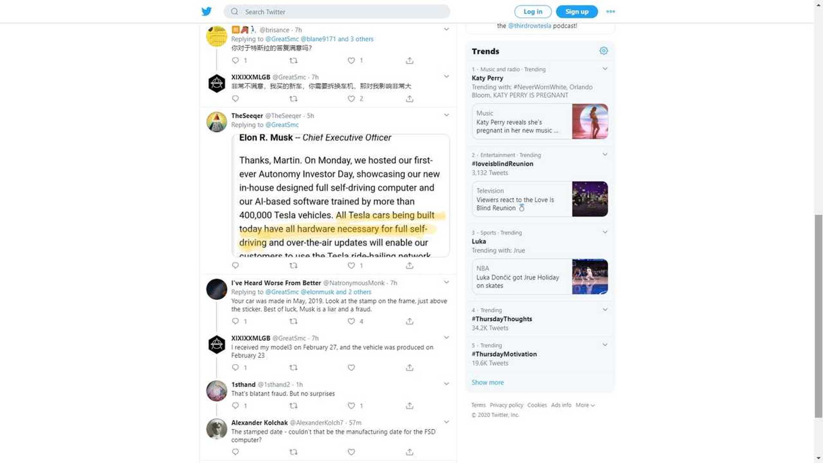Retweet the 1sthand fraud tweet

[293, 406]
